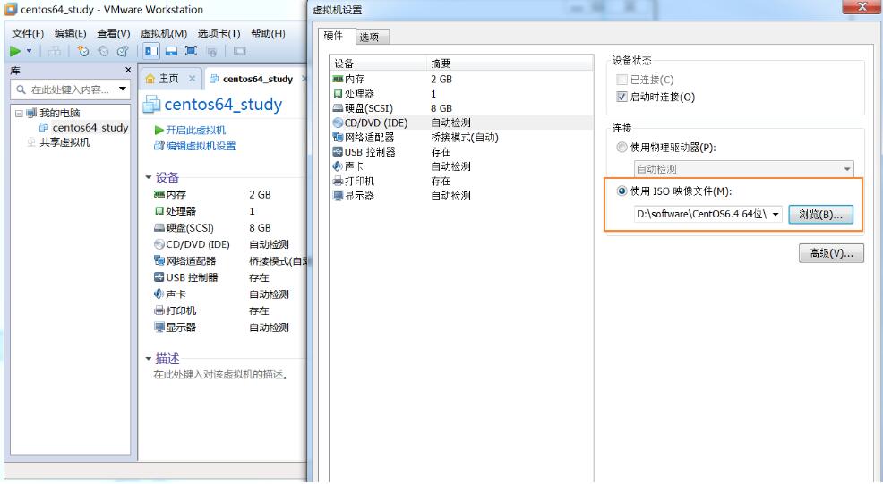Take a snapshot with the clock-plus toolbar icon
The width and height of the screenshot is (883, 484).
coord(83,51)
